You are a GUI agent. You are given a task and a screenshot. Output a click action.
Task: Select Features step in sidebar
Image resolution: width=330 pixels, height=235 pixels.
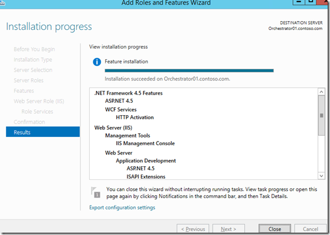(x=24, y=90)
